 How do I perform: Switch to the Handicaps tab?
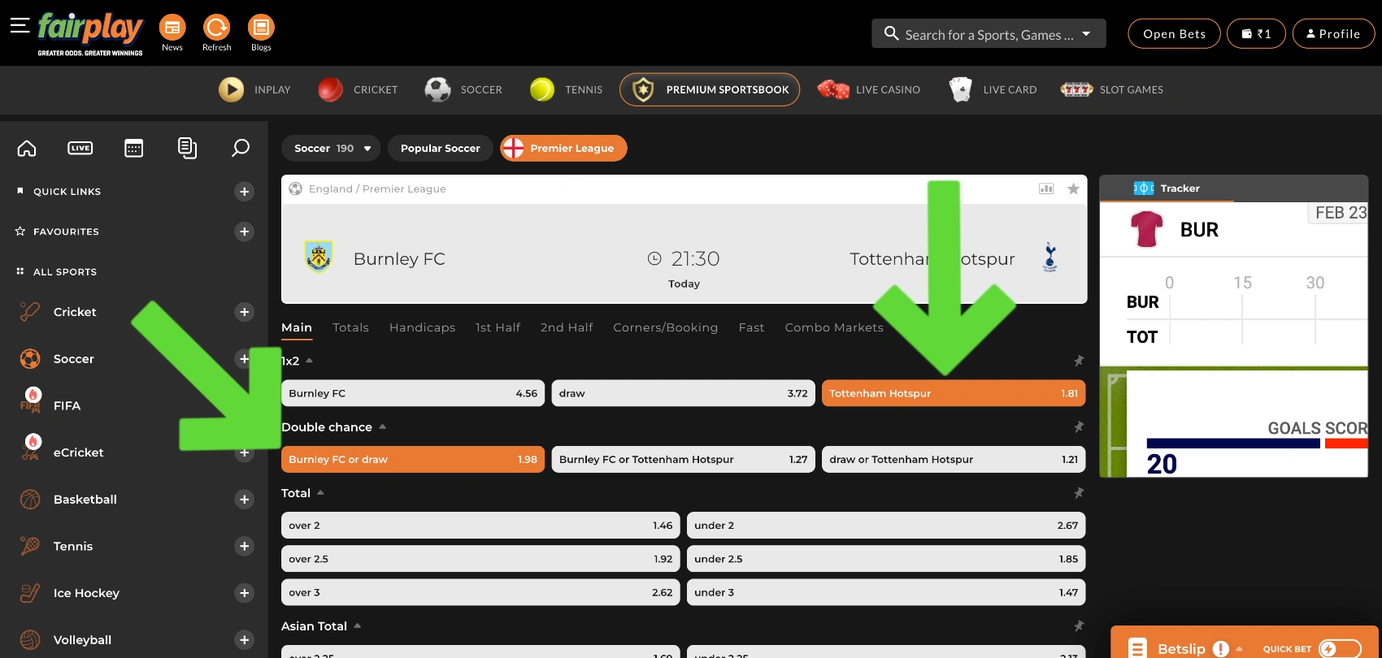(x=422, y=327)
